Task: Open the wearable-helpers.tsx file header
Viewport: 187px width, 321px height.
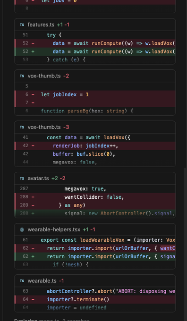Action: pyautogui.click(x=95, y=229)
